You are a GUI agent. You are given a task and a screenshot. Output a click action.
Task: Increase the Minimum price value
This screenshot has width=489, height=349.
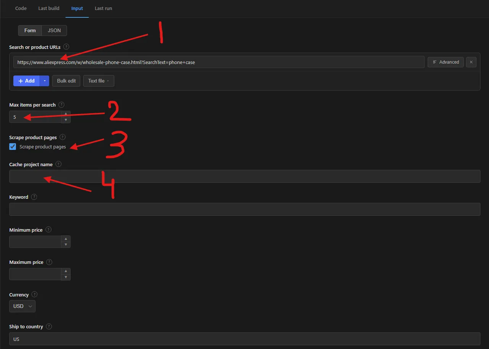click(66, 239)
